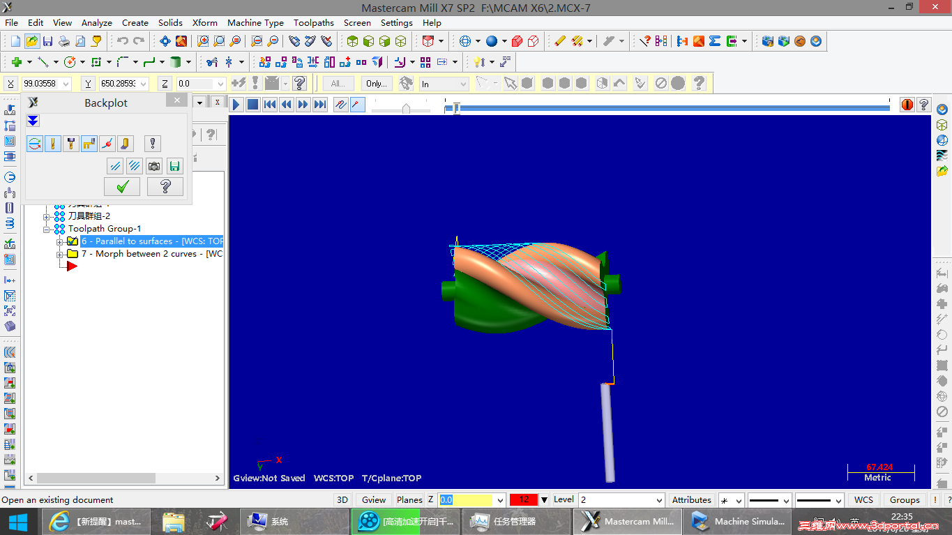Click the double-slash trace lines icon in Backplot
Screen dimensions: 952x535
point(115,166)
